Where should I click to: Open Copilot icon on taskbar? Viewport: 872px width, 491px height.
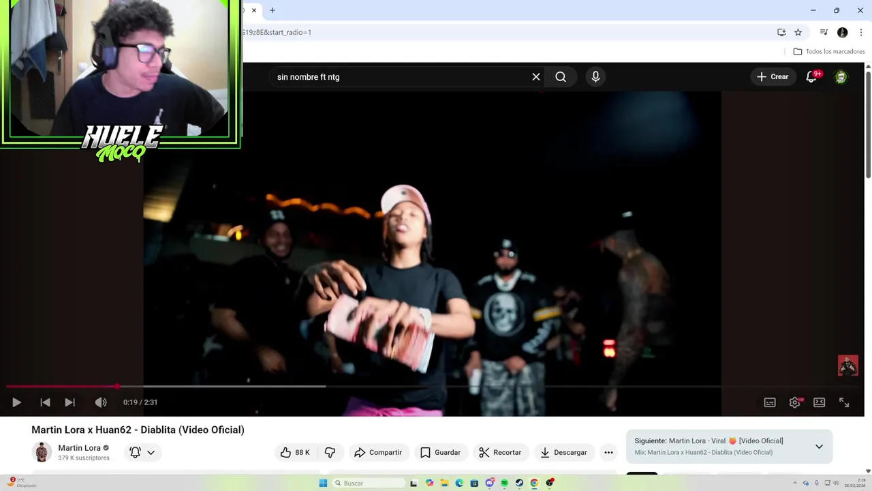pos(429,483)
